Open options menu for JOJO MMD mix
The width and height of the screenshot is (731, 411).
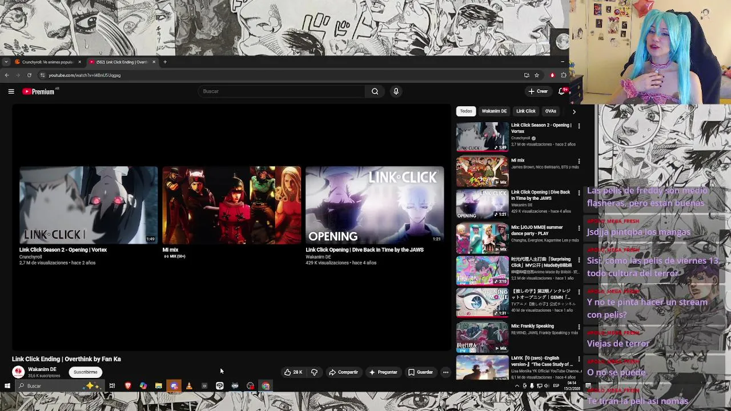pos(579,228)
